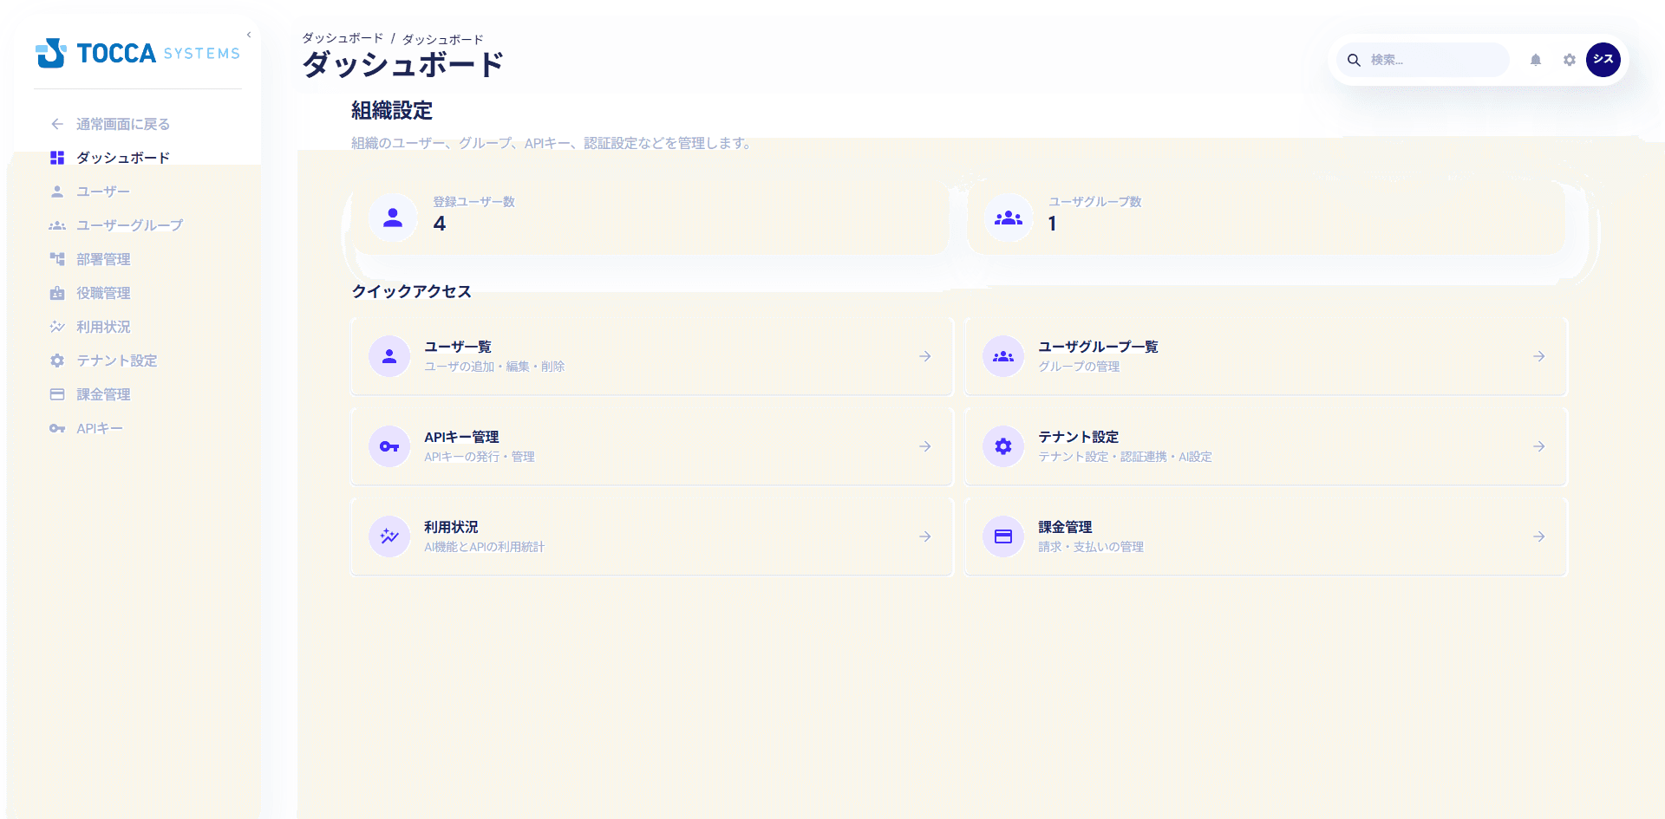Open the 課金管理 quick access card
1665x819 pixels.
(1263, 536)
